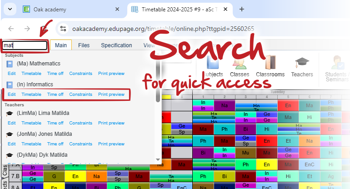This screenshot has width=350, height=189.
Task: Go back with the browser back arrow
Action: click(11, 29)
